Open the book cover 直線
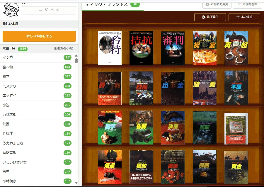The width and height of the screenshot is (264, 187). (173, 167)
